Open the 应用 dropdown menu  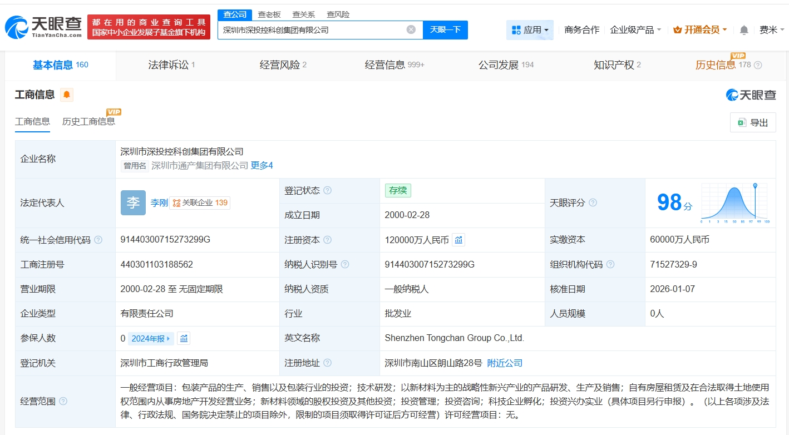[530, 30]
